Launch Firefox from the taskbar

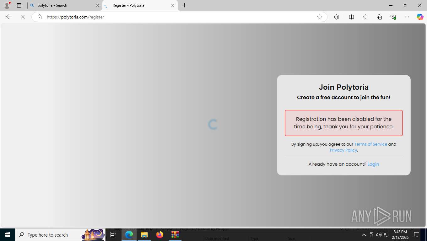[x=160, y=235]
